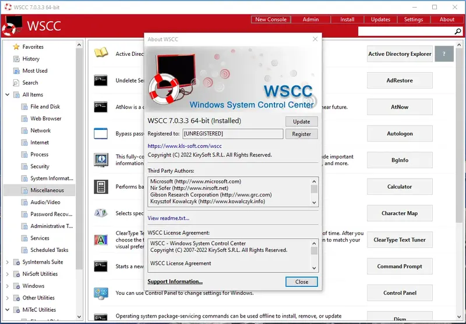Screen dimensions: 466x324
Task: Select the System Informat... tree item
Action: 52,179
